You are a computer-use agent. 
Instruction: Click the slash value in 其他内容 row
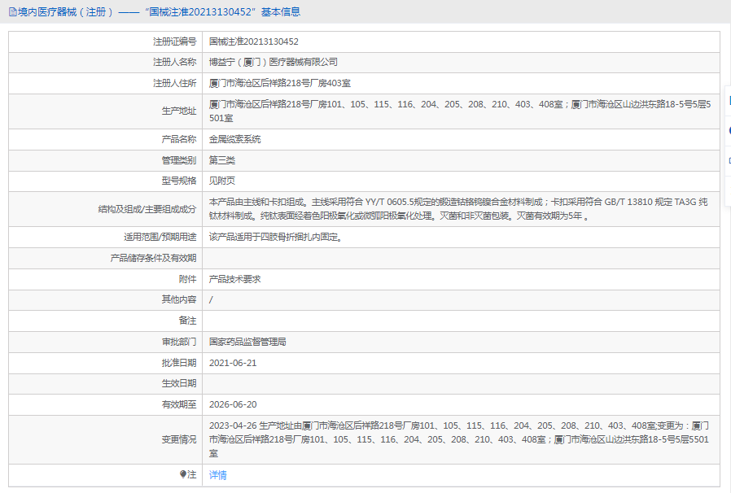click(x=211, y=299)
